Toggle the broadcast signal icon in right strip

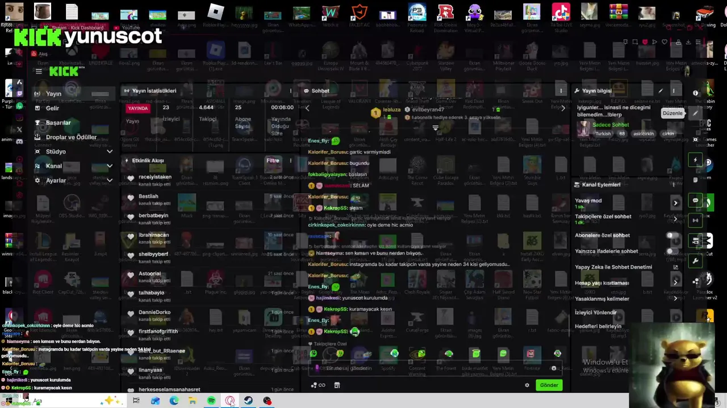(695, 220)
